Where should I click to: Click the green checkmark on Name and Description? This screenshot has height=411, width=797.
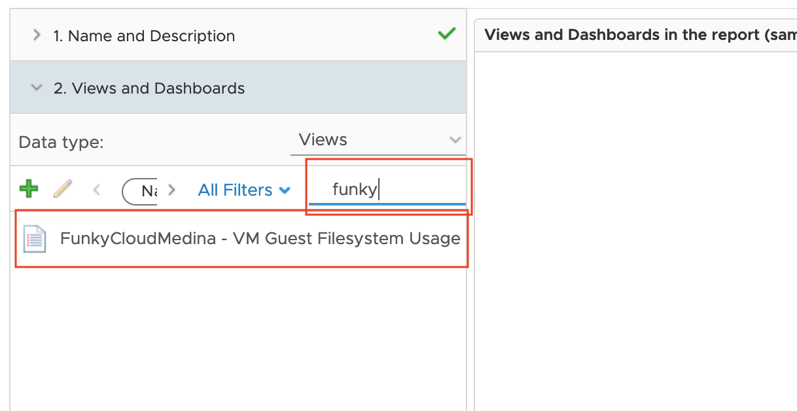pos(447,34)
